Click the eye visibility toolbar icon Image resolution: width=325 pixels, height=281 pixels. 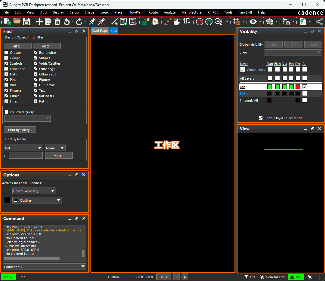coord(253,22)
